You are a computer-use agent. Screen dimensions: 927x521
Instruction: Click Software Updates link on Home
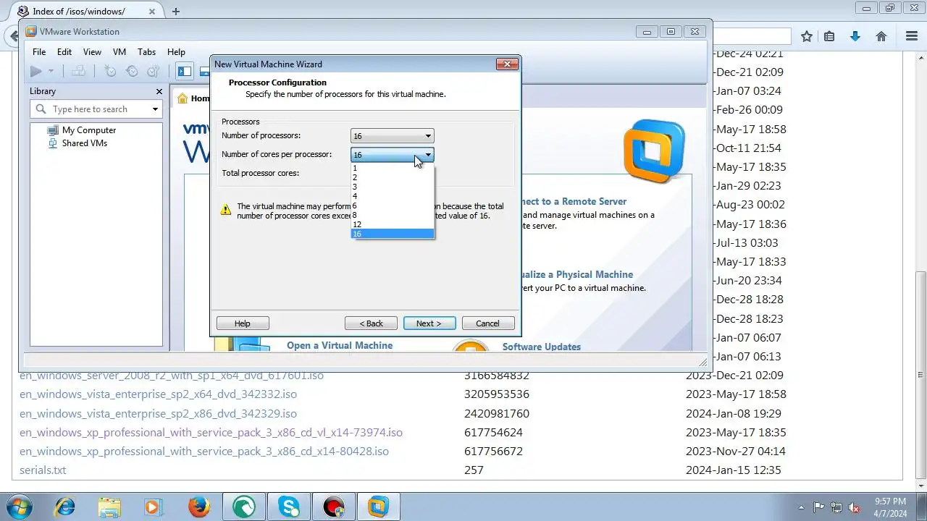click(x=542, y=347)
